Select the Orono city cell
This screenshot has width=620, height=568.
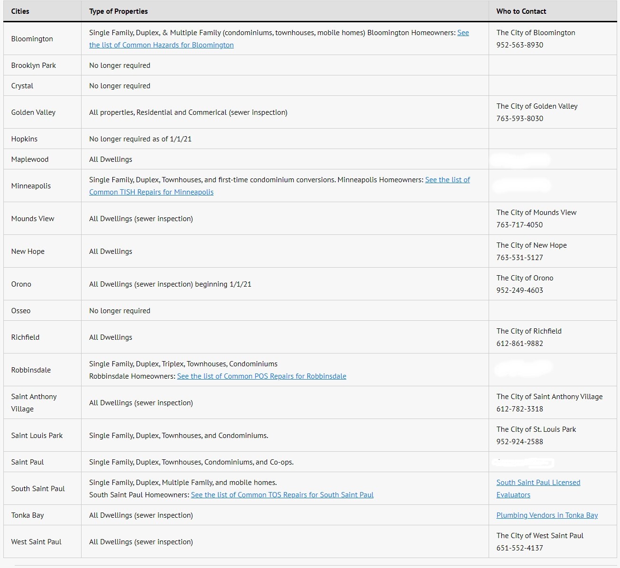click(42, 284)
